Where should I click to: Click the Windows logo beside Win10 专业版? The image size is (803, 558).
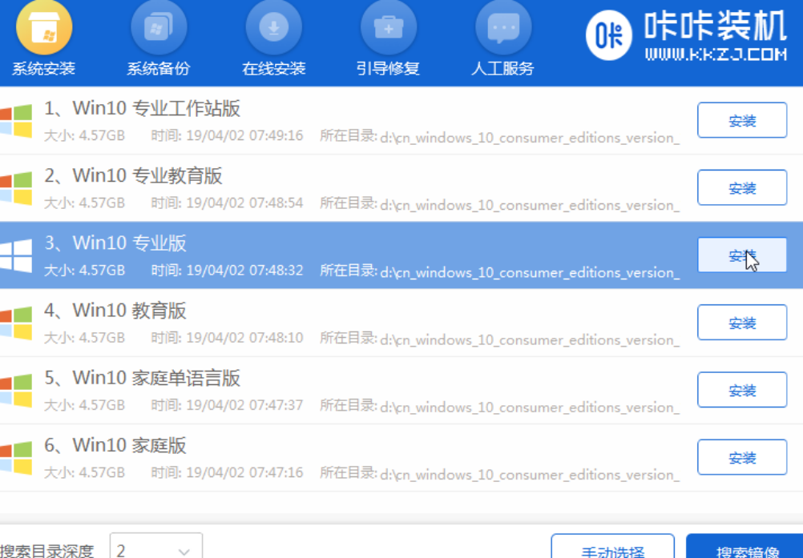[14, 255]
